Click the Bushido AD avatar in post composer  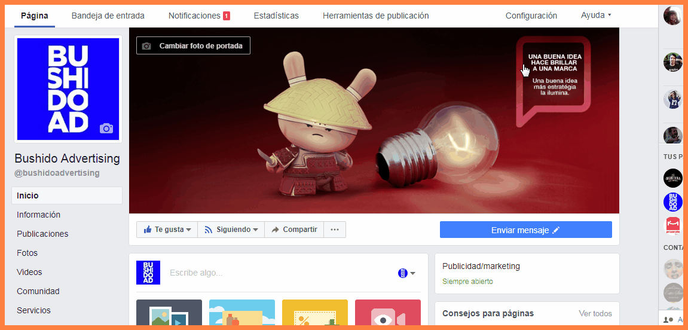click(x=148, y=273)
